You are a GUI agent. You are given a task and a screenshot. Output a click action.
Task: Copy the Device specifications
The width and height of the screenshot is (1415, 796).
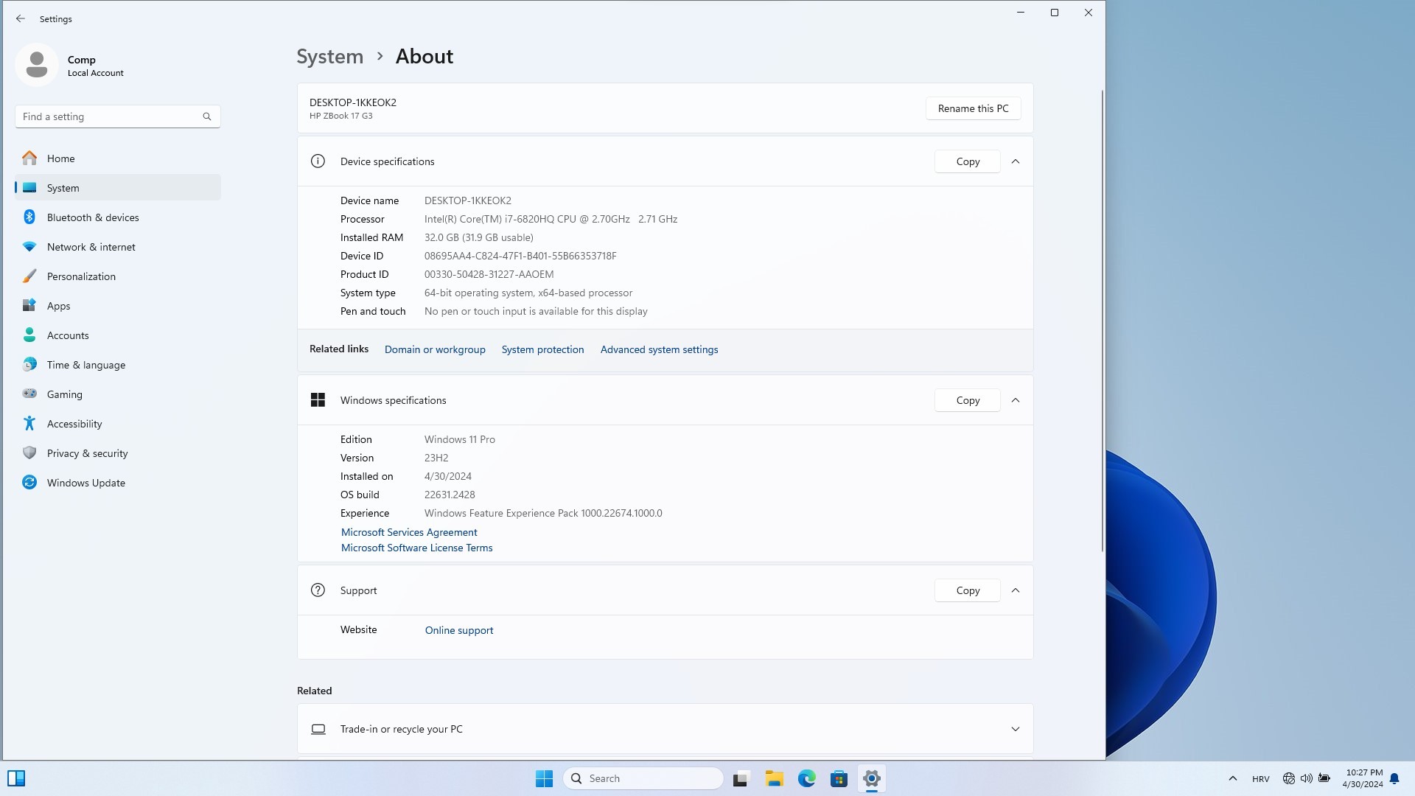pyautogui.click(x=968, y=161)
